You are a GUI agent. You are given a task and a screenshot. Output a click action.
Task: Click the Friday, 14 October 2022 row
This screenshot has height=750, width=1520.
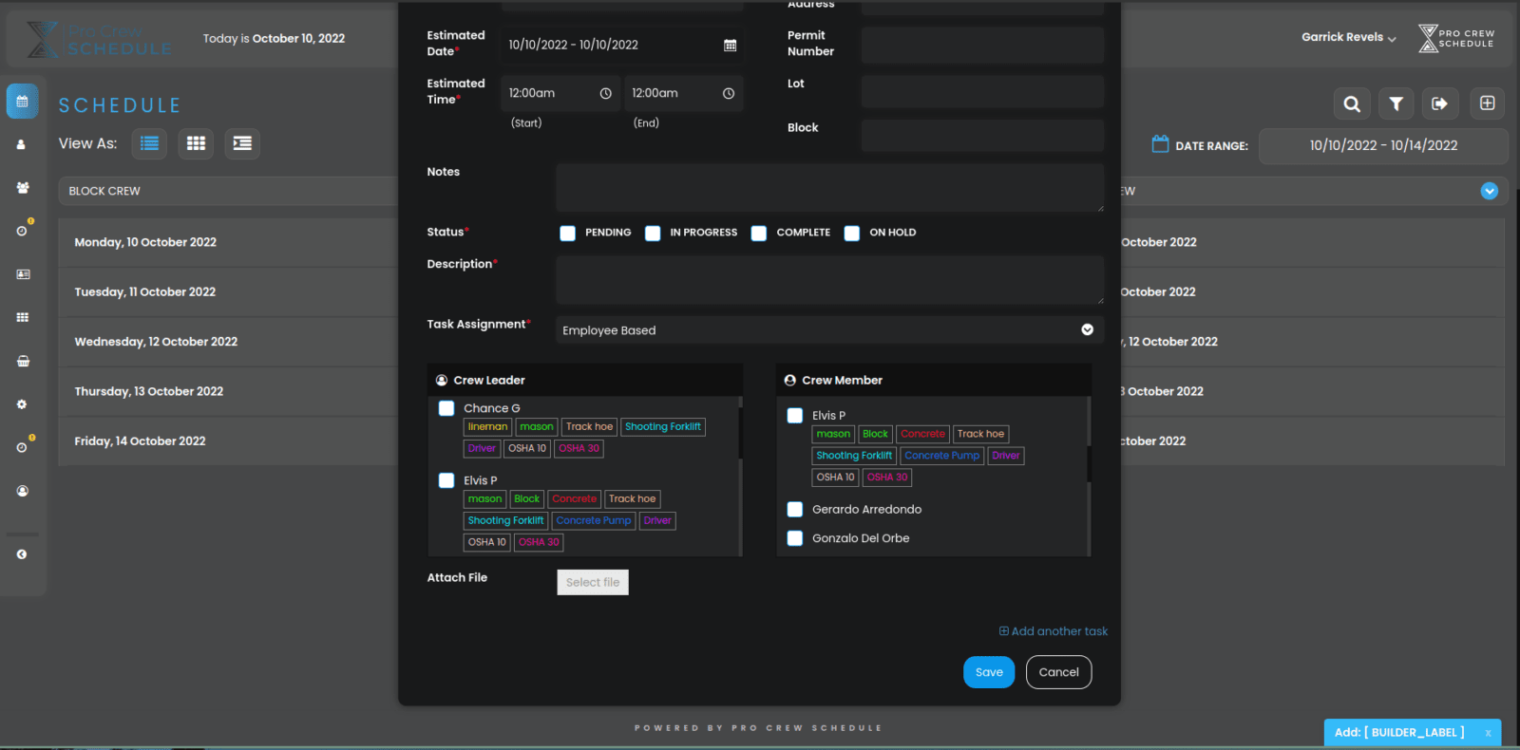228,441
